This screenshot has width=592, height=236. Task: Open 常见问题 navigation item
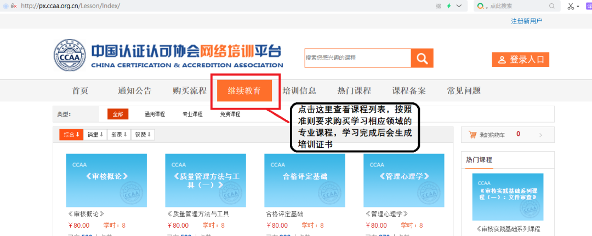pyautogui.click(x=464, y=91)
